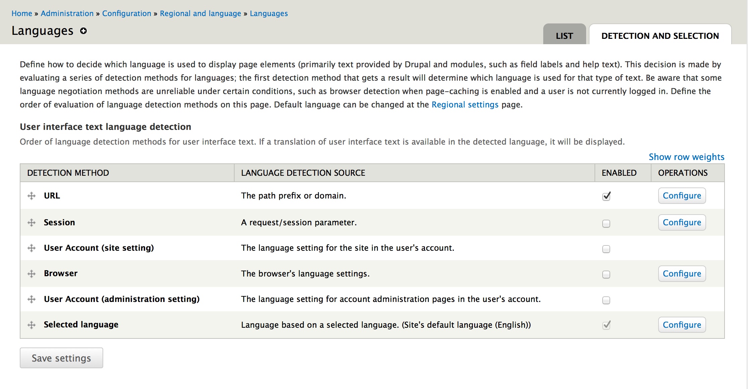Configure the Browser detection method
This screenshot has width=748, height=389.
(682, 274)
